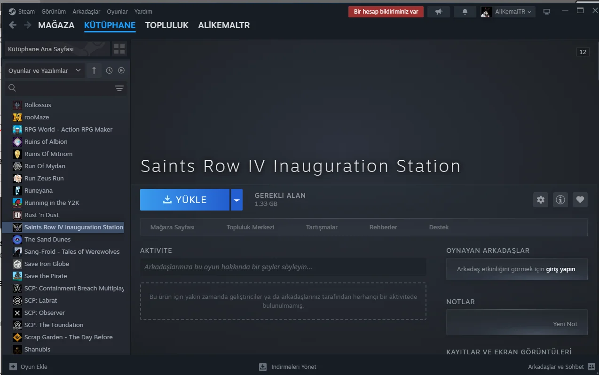
Task: Click the Run Zeus Run icon
Action: (x=17, y=179)
